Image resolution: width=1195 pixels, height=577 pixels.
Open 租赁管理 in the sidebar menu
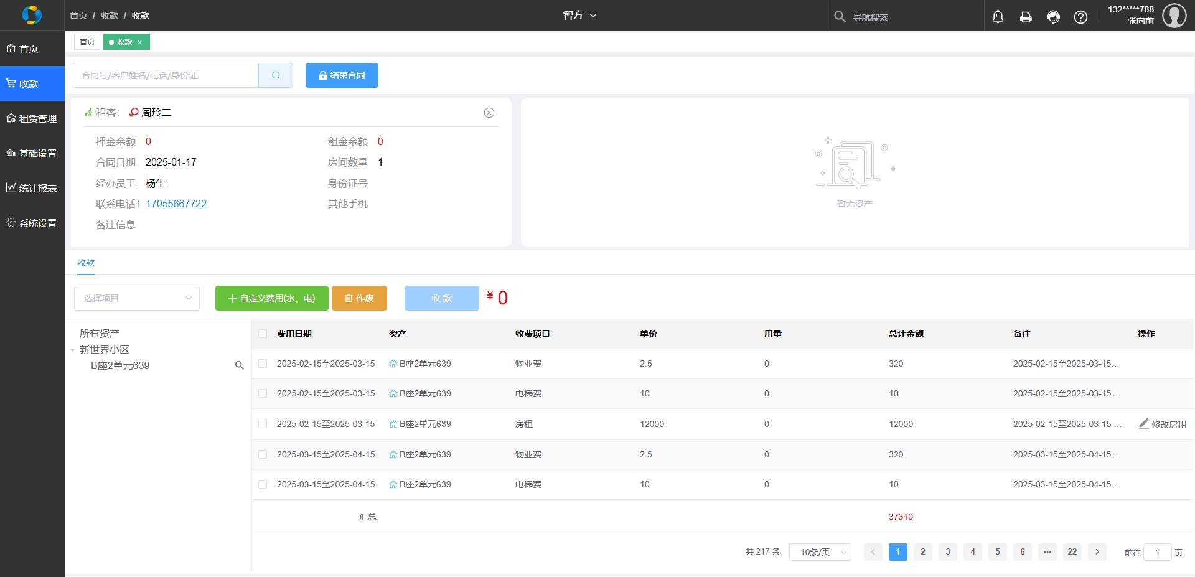[32, 118]
